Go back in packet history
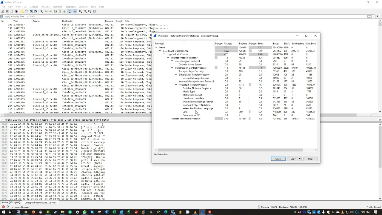The image size is (382, 215). (46, 11)
